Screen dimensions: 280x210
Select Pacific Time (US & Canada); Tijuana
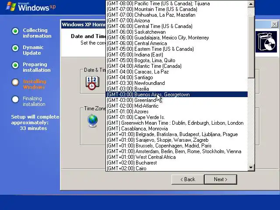pos(177,3)
